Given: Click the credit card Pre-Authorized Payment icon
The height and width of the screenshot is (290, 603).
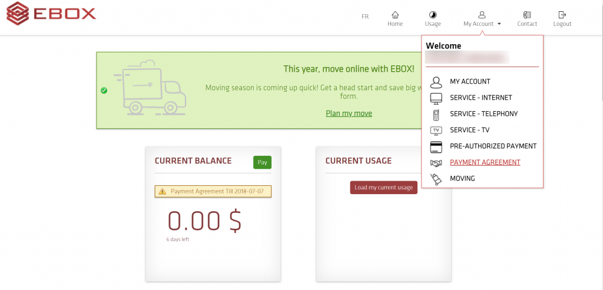Looking at the screenshot, I should pos(436,146).
